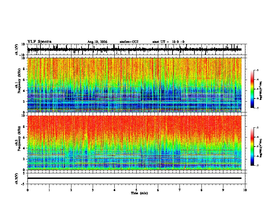276x213 pixels.
Task: Click the time axis tick label "1"
Action: pos(49,190)
